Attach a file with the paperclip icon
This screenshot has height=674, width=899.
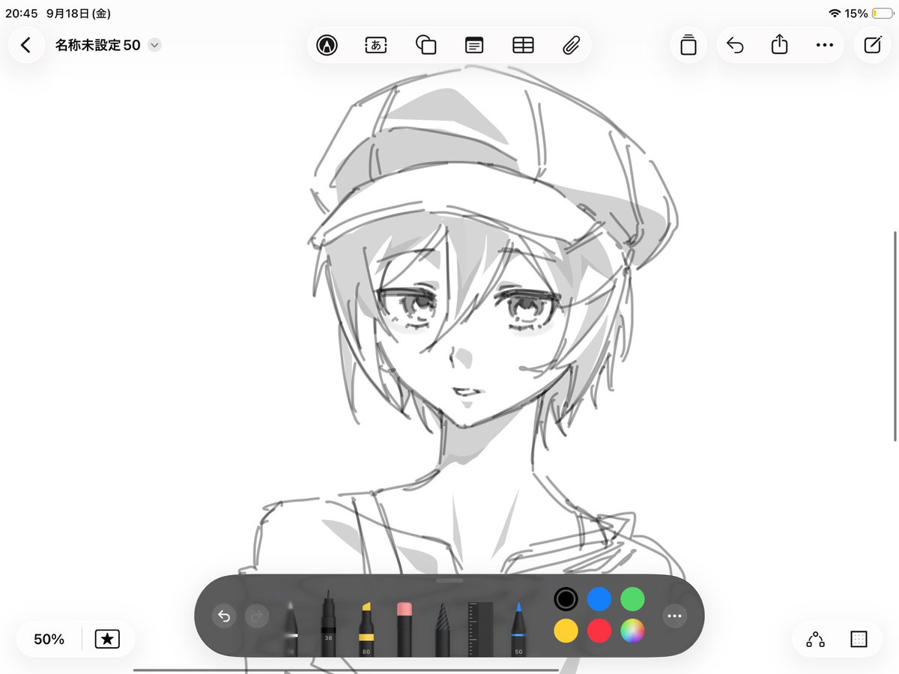pos(572,45)
